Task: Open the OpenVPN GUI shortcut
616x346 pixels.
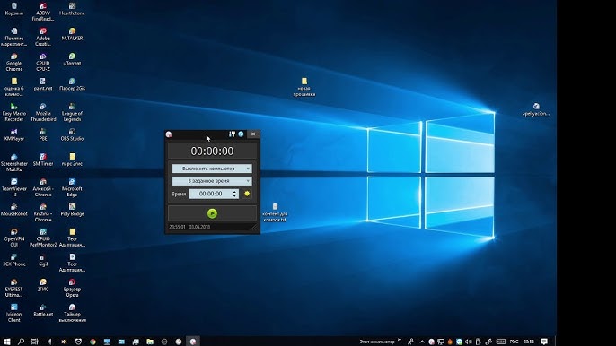Action: click(x=14, y=238)
